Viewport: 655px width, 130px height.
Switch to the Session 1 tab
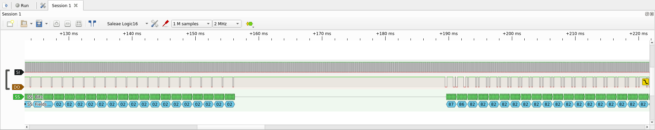pos(62,5)
